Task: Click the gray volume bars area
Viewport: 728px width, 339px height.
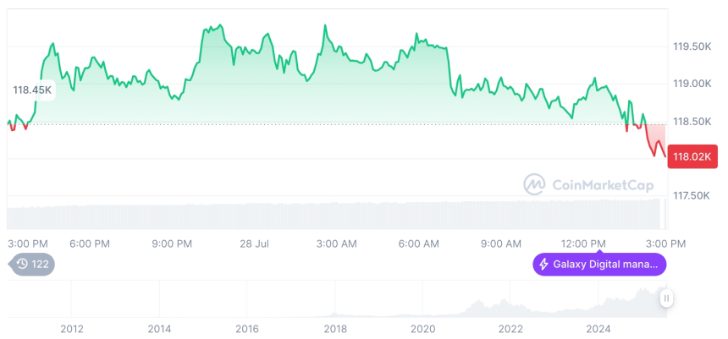Action: [x=339, y=215]
